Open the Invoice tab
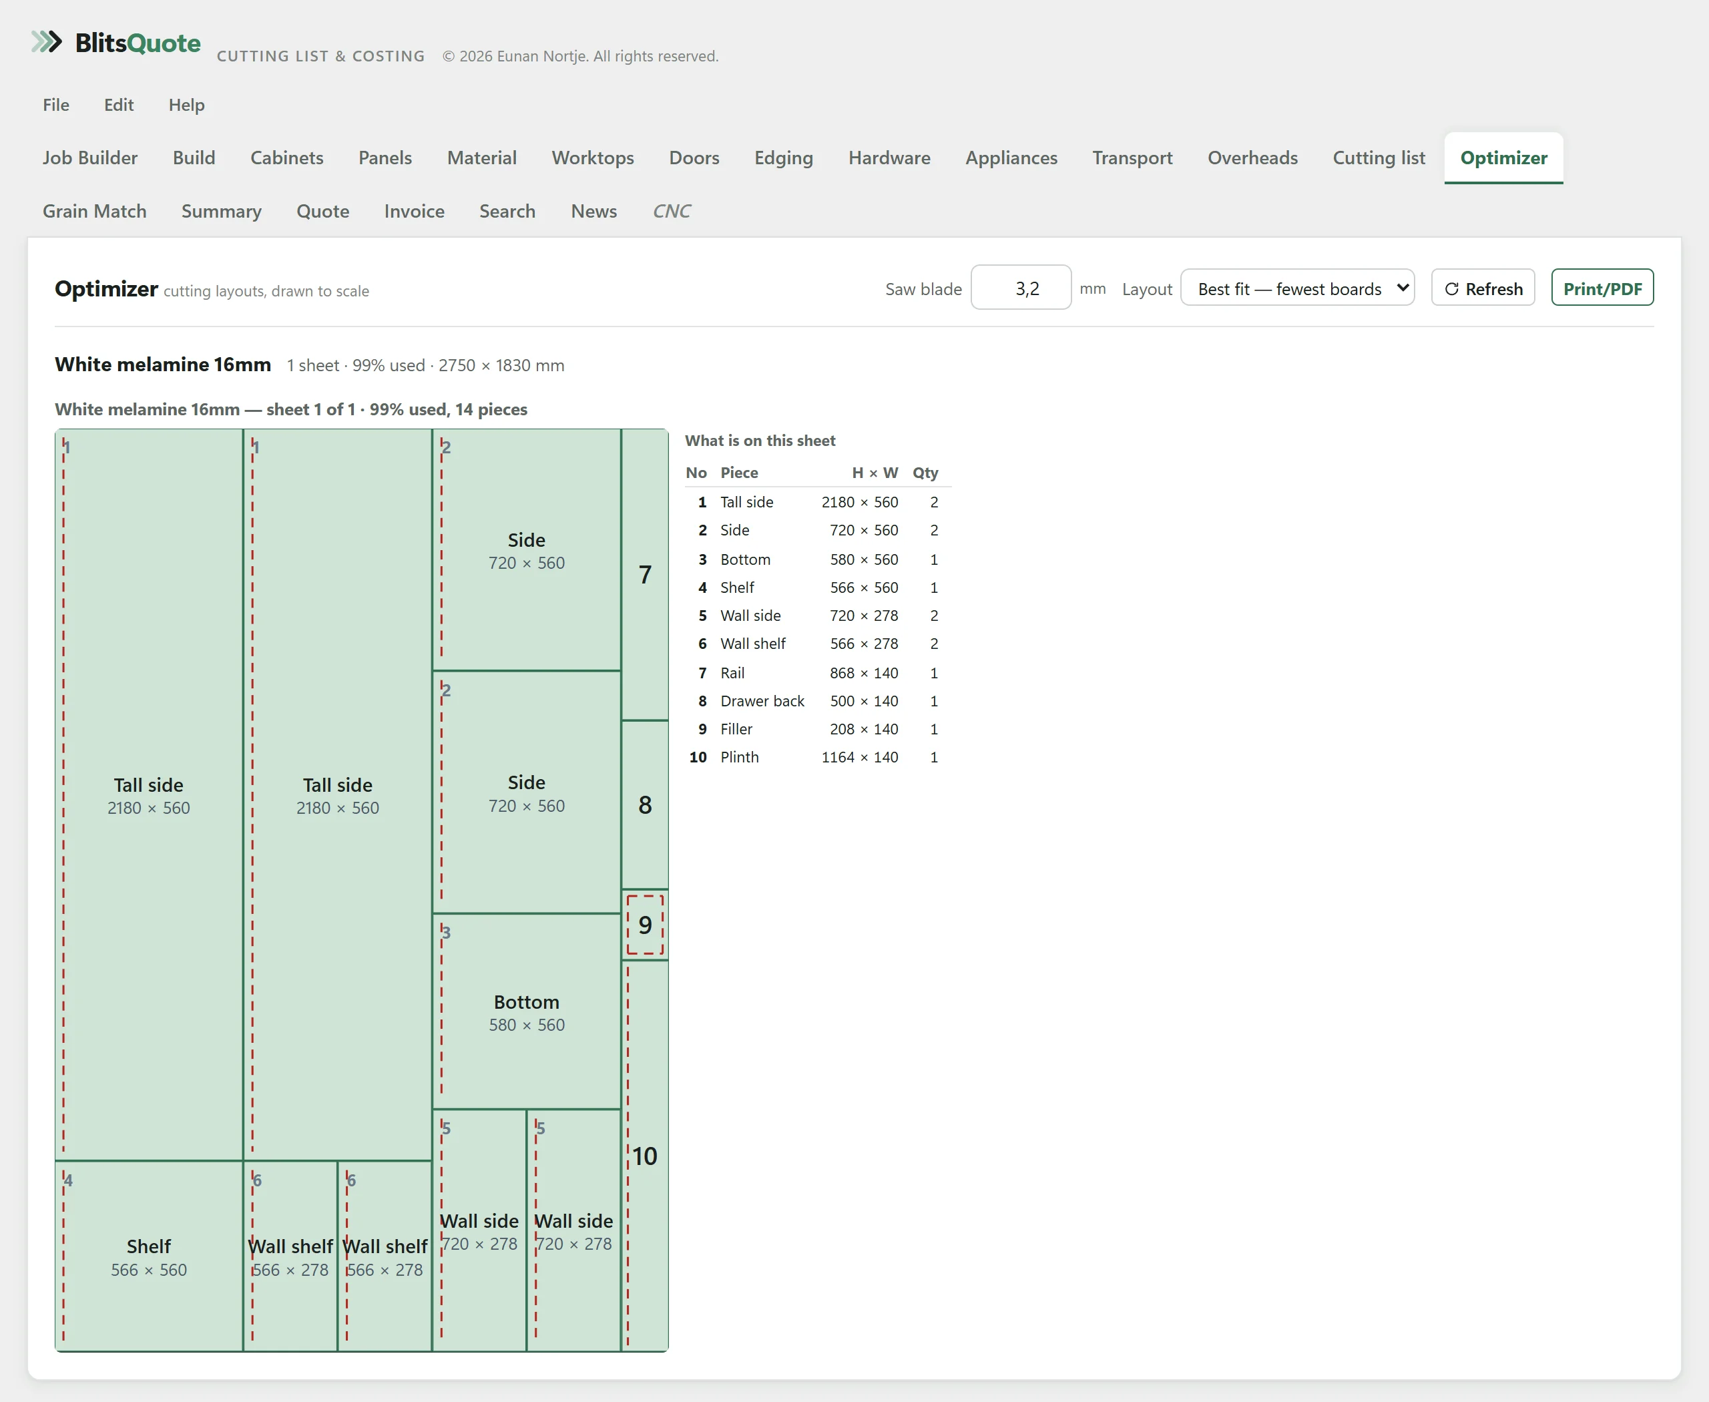 (x=415, y=211)
